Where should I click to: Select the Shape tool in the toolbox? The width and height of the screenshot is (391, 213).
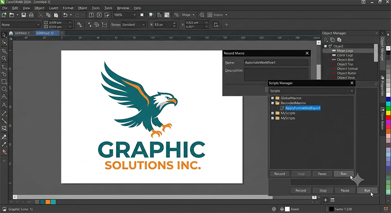tap(4, 43)
